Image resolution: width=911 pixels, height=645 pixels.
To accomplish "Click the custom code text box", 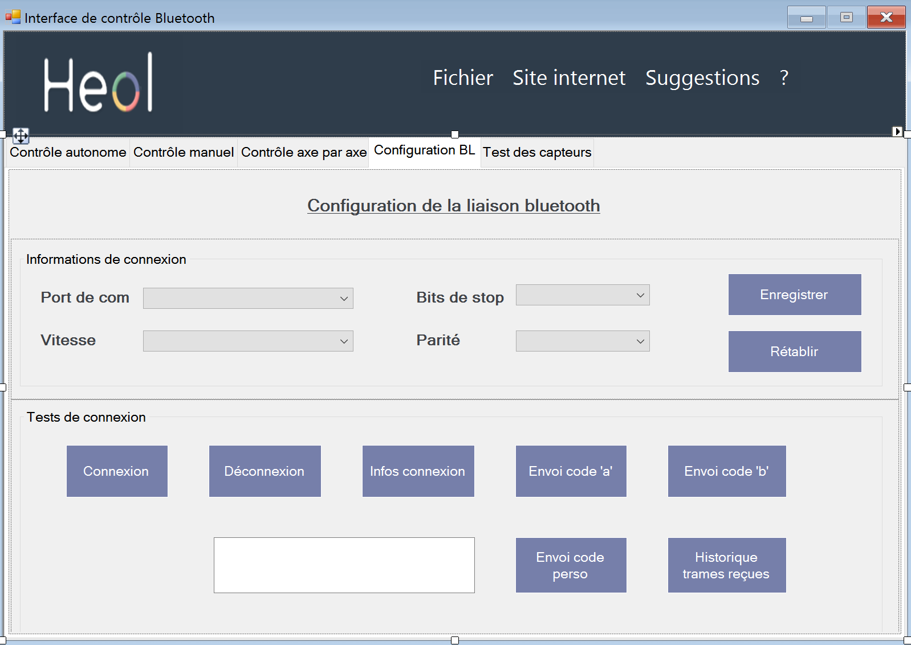I will point(344,565).
